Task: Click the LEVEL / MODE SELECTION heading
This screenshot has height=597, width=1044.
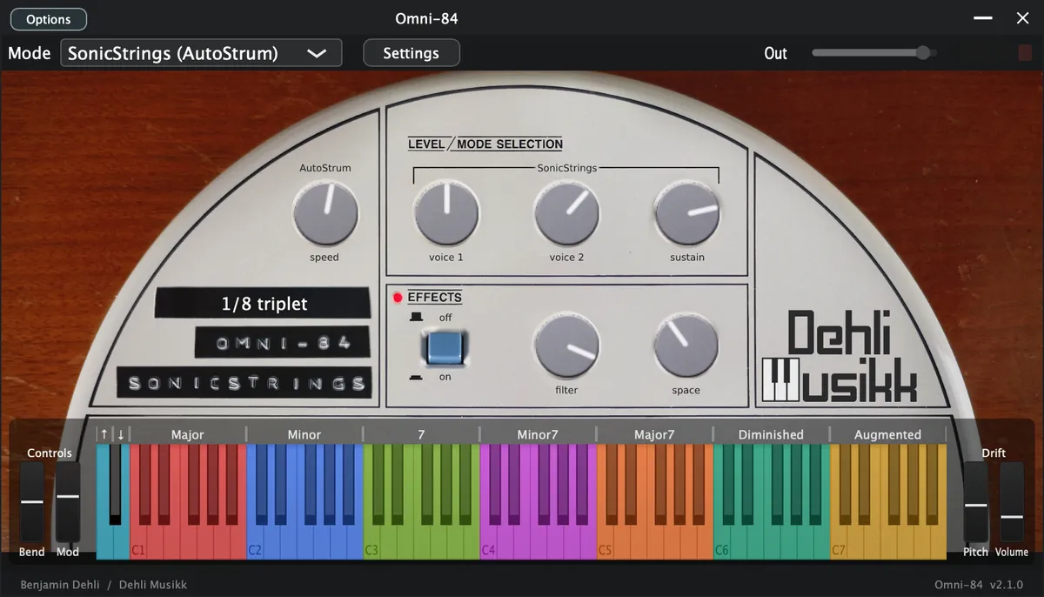Action: (x=485, y=144)
